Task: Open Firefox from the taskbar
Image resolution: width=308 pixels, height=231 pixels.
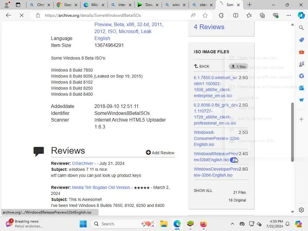Action: [204, 224]
